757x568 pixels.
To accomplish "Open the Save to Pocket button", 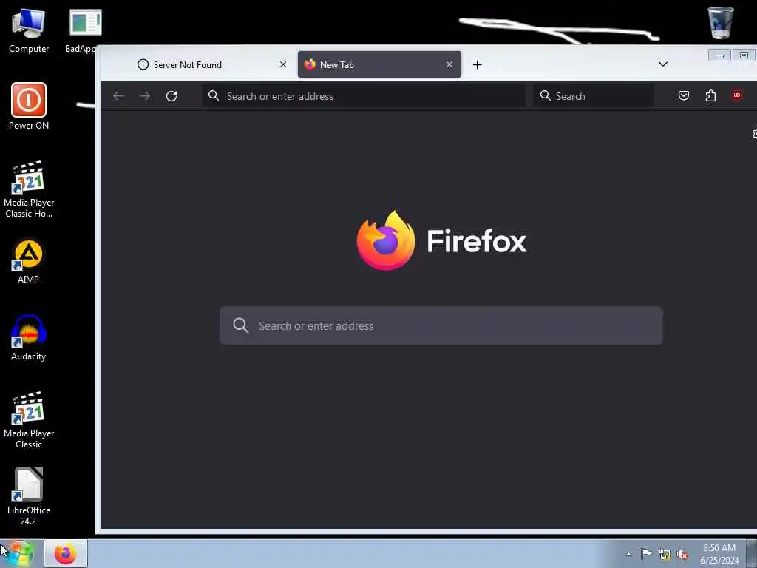I will pyautogui.click(x=684, y=95).
